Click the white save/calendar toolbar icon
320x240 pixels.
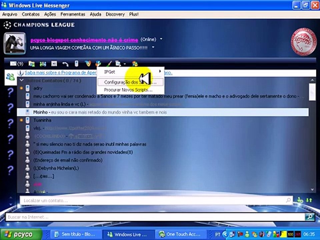(x=54, y=64)
